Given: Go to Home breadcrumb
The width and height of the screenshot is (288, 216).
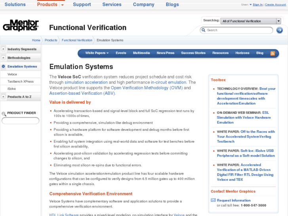Looking at the screenshot, I should (x=36, y=40).
